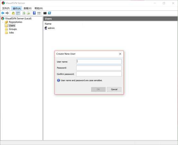Click the blue Help question mark icon
The image size is (178, 145).
[x=34, y=13]
